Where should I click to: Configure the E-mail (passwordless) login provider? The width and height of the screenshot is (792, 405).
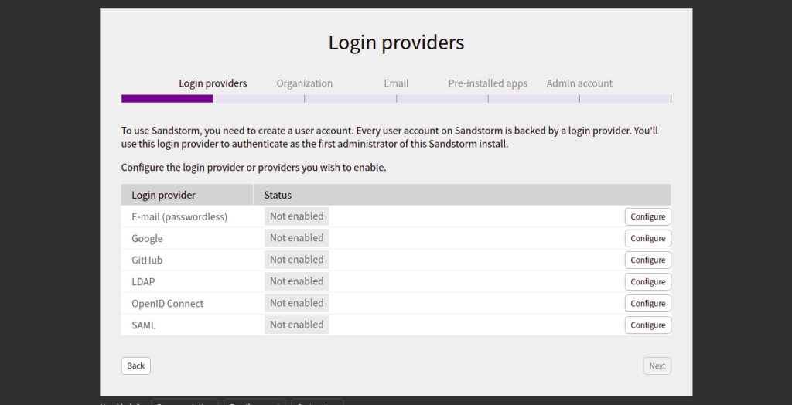[x=647, y=216]
